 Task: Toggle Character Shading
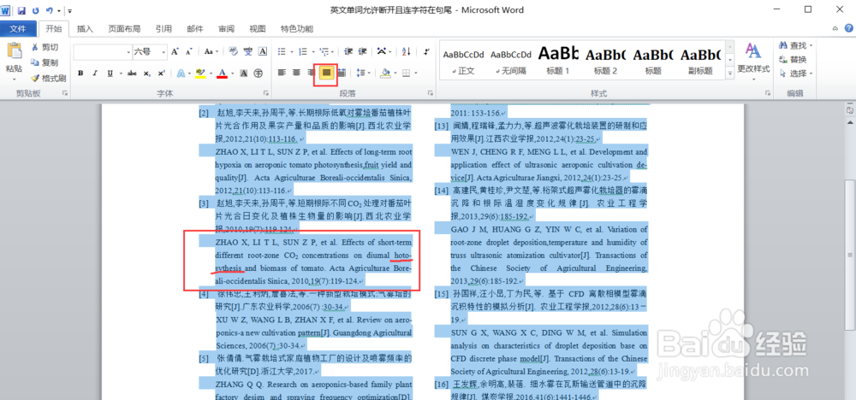click(x=244, y=73)
